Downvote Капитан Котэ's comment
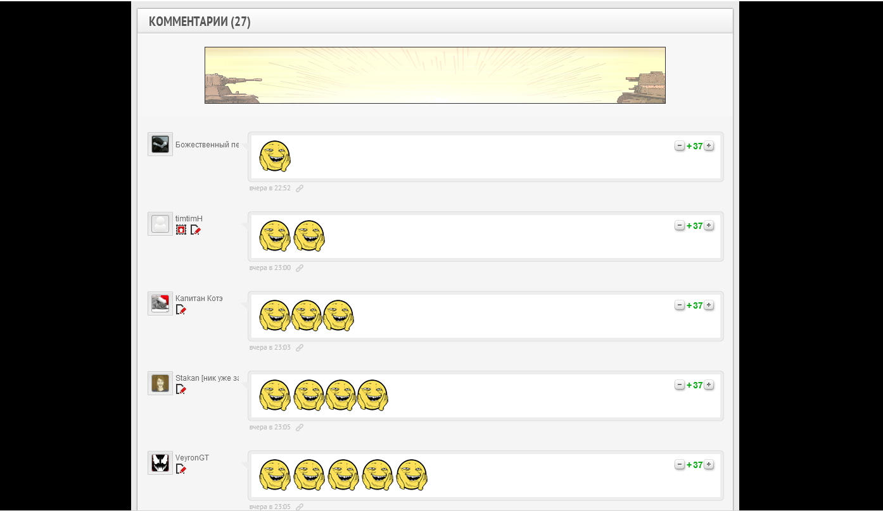883x511 pixels. click(680, 305)
